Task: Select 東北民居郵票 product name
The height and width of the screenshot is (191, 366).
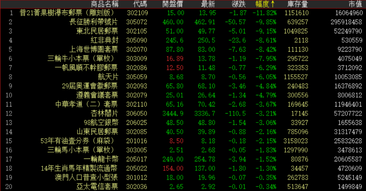Action: 97,31
